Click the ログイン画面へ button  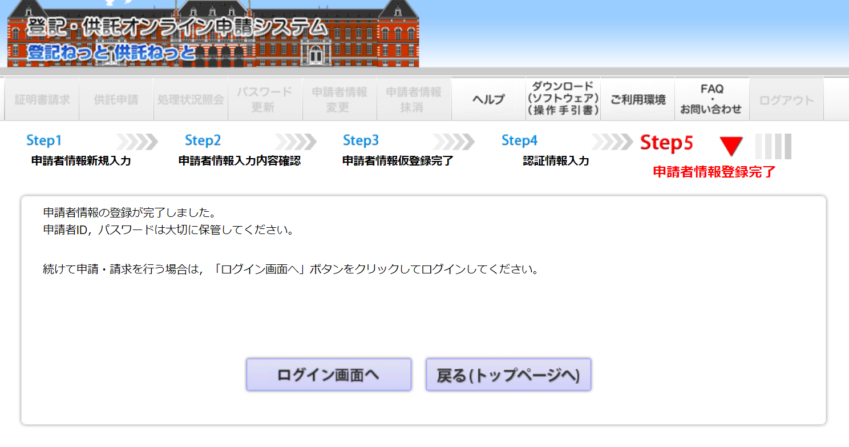point(329,375)
